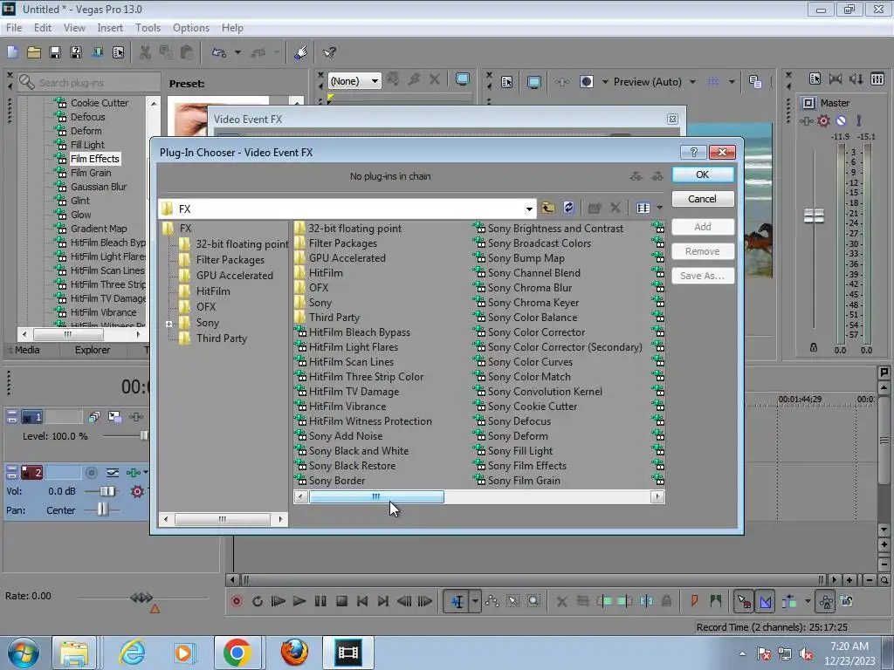The width and height of the screenshot is (894, 670).
Task: Open the Normal Edit Tool dropdown arrow
Action: (x=475, y=601)
